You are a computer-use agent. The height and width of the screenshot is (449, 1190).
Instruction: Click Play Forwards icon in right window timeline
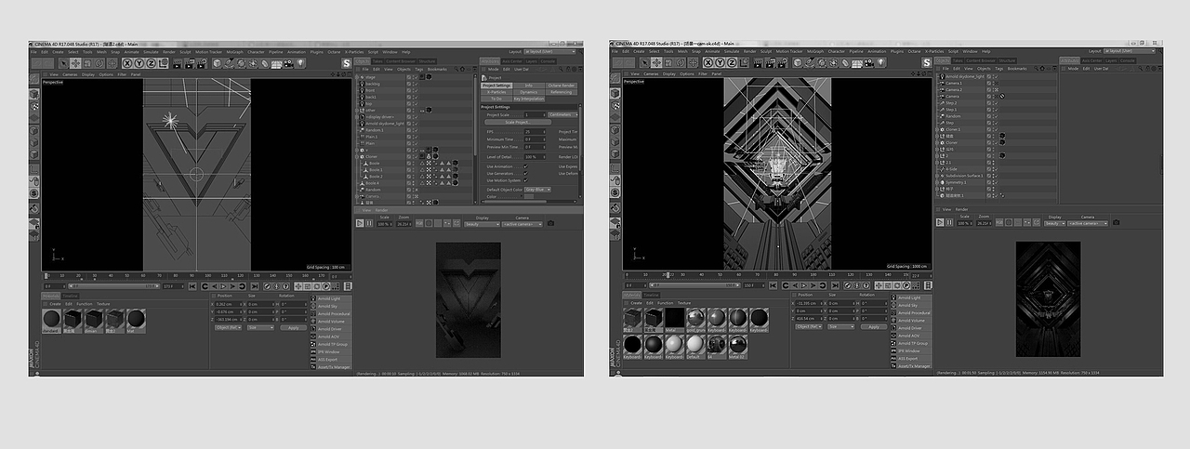coord(803,285)
